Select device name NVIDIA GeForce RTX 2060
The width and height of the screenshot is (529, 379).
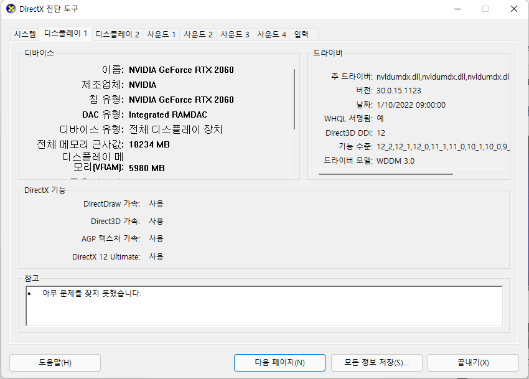pyautogui.click(x=181, y=70)
